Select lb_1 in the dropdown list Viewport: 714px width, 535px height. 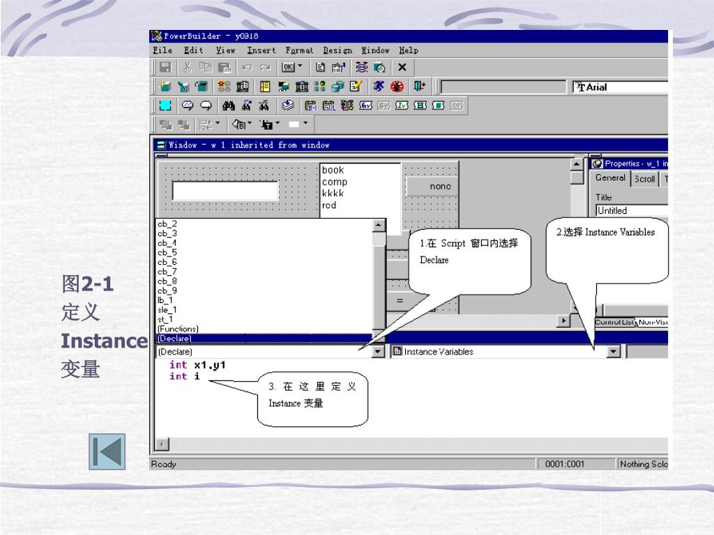click(x=264, y=300)
